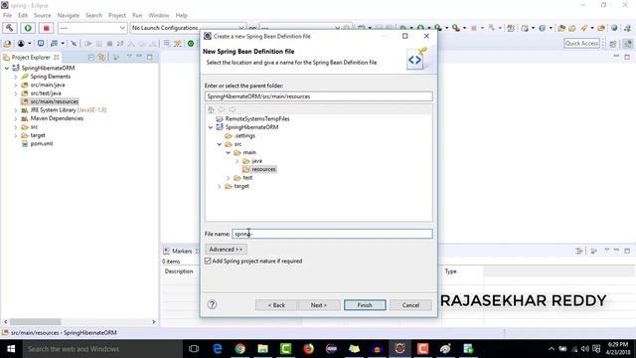The height and width of the screenshot is (358, 636).
Task: Click the Windows Start button
Action: tap(11, 349)
